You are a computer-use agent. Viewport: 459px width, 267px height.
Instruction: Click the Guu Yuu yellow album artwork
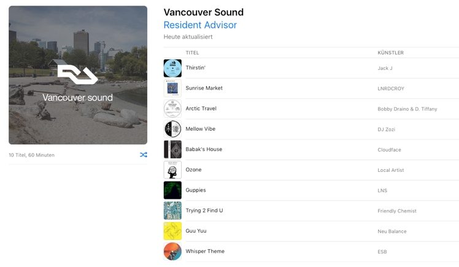(172, 231)
